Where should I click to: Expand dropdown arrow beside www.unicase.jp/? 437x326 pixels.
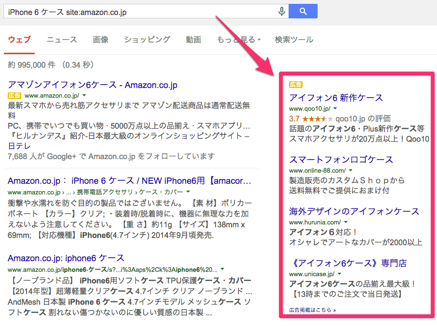(339, 274)
